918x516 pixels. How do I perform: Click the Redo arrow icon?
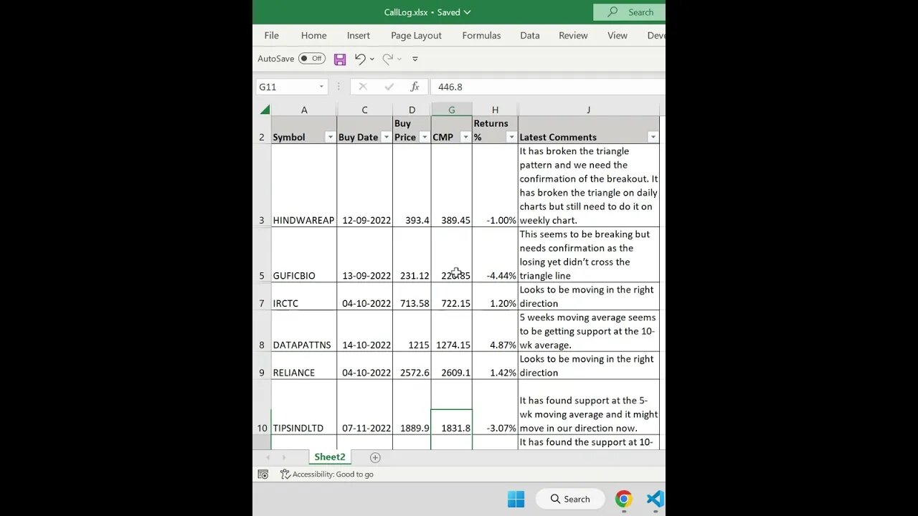[387, 59]
